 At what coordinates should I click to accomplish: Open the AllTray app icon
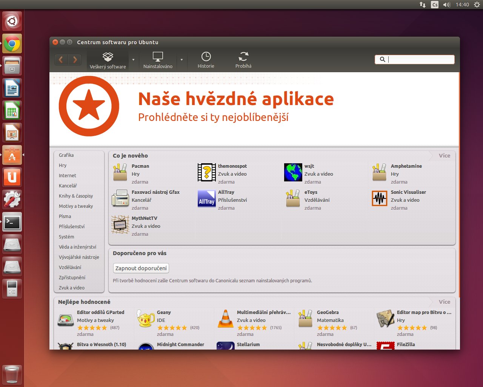[x=206, y=199]
